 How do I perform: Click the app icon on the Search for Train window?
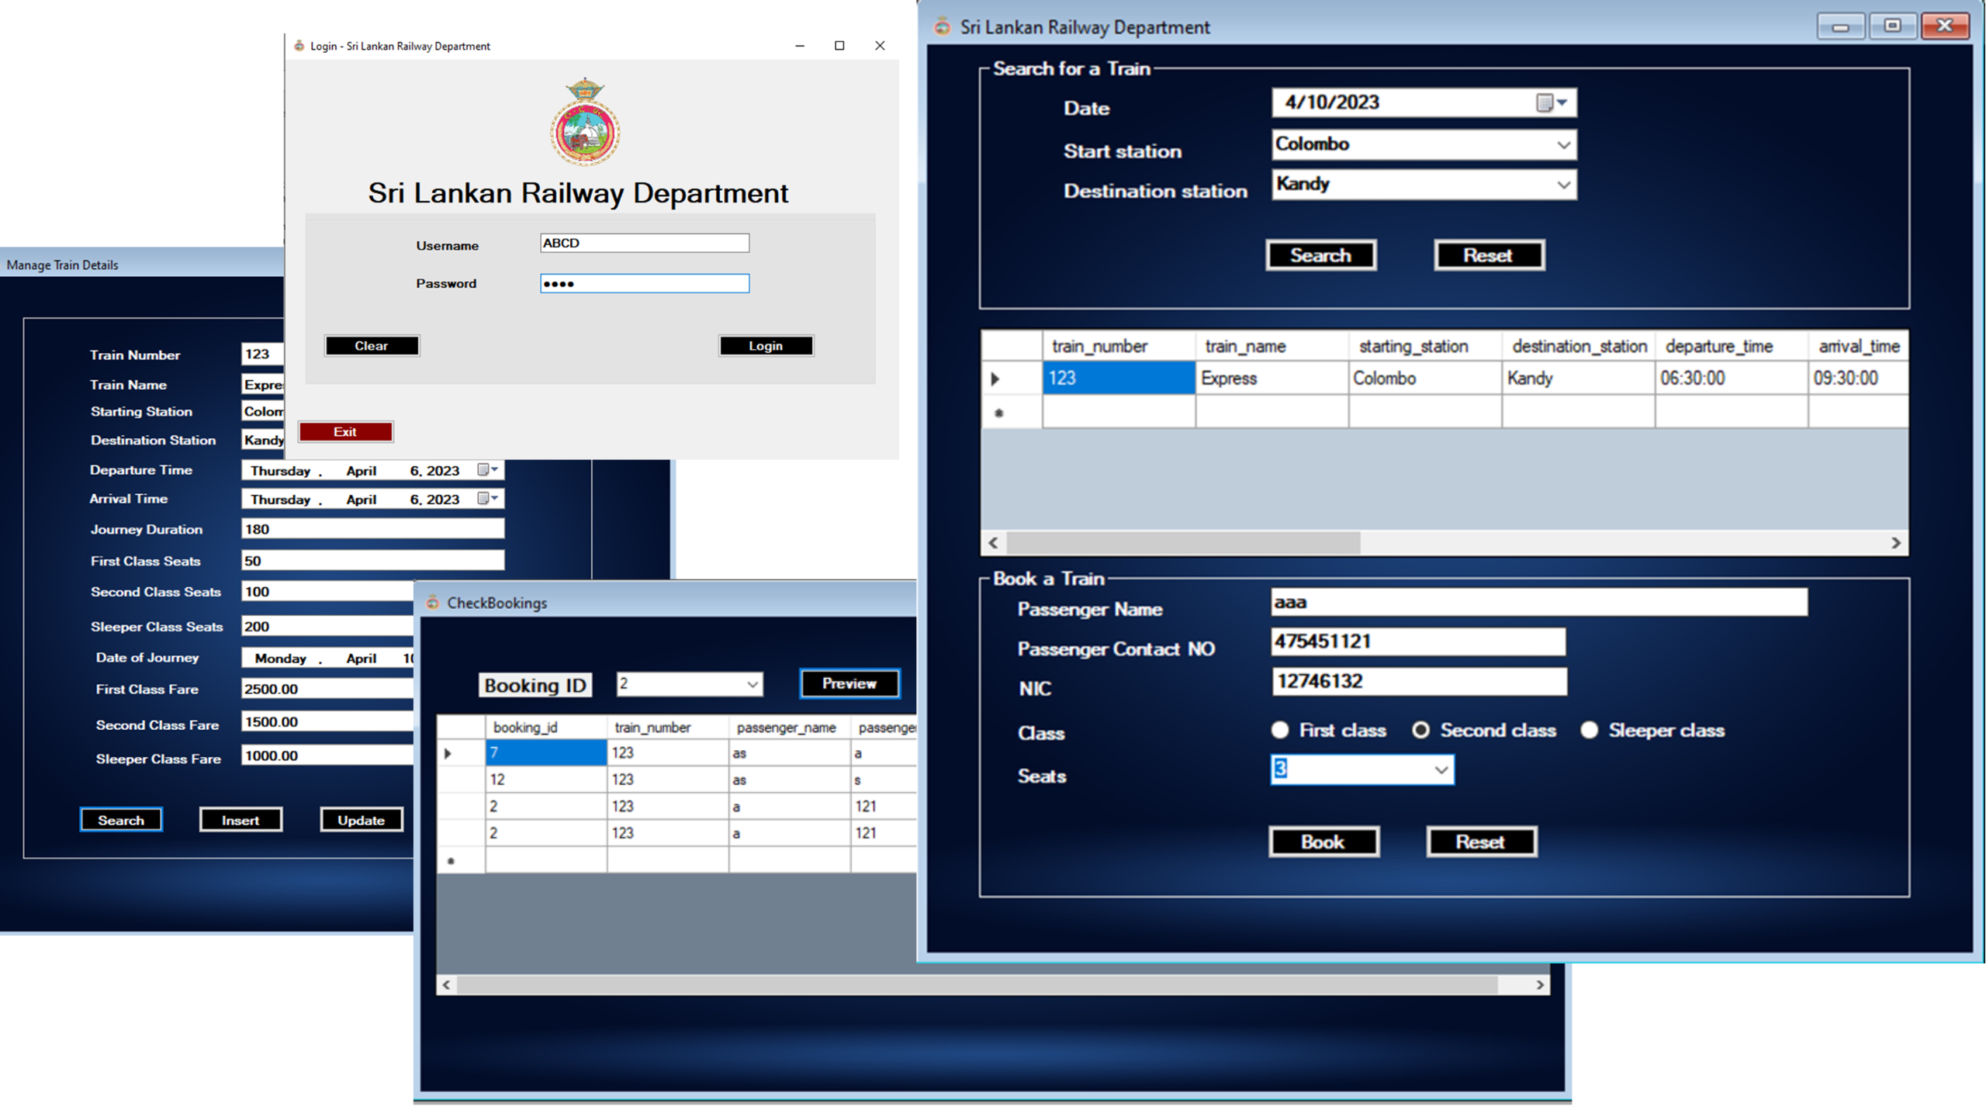941,26
